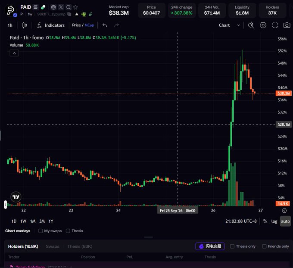Select the 1Y time range
Image resolution: width=293 pixels, height=268 pixels.
[51, 221]
